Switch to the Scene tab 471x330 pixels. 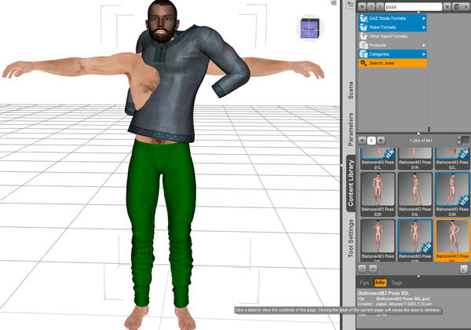tap(351, 90)
